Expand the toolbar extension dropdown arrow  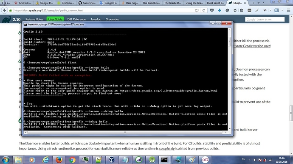270,11
